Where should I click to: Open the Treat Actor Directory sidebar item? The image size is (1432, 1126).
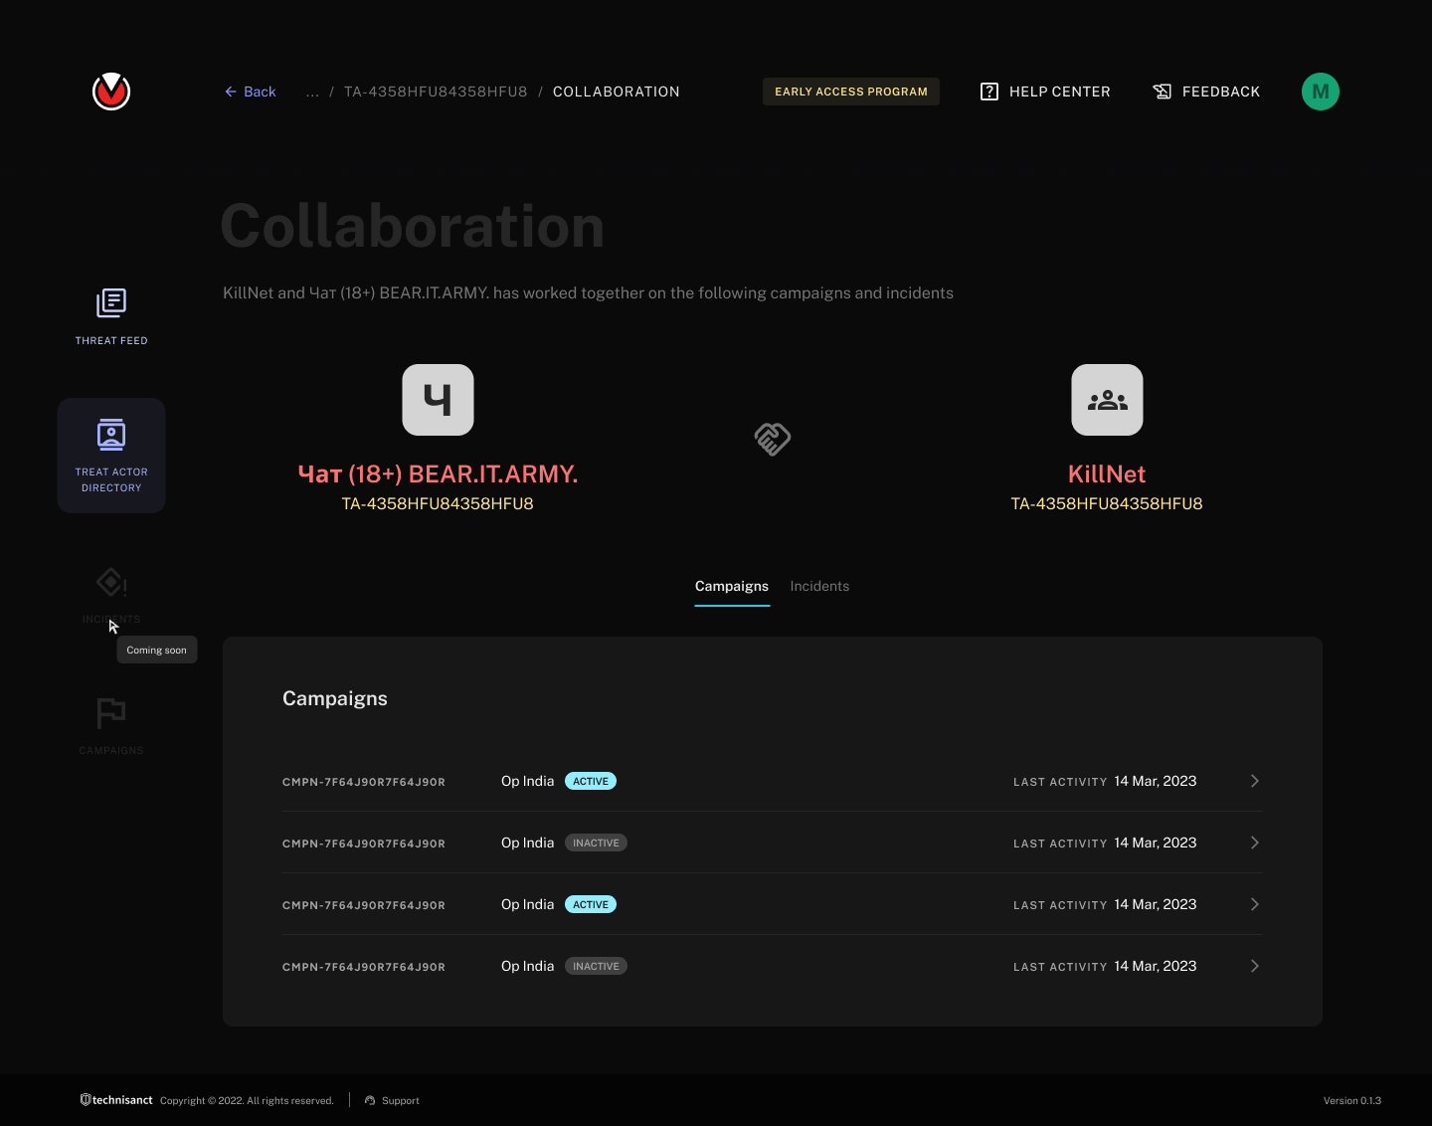111,456
